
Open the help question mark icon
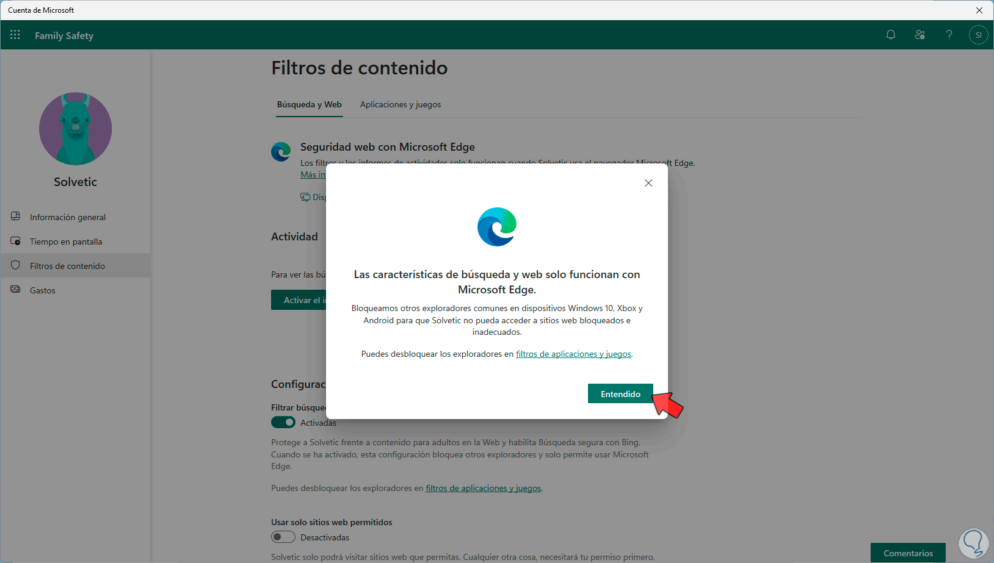point(949,35)
